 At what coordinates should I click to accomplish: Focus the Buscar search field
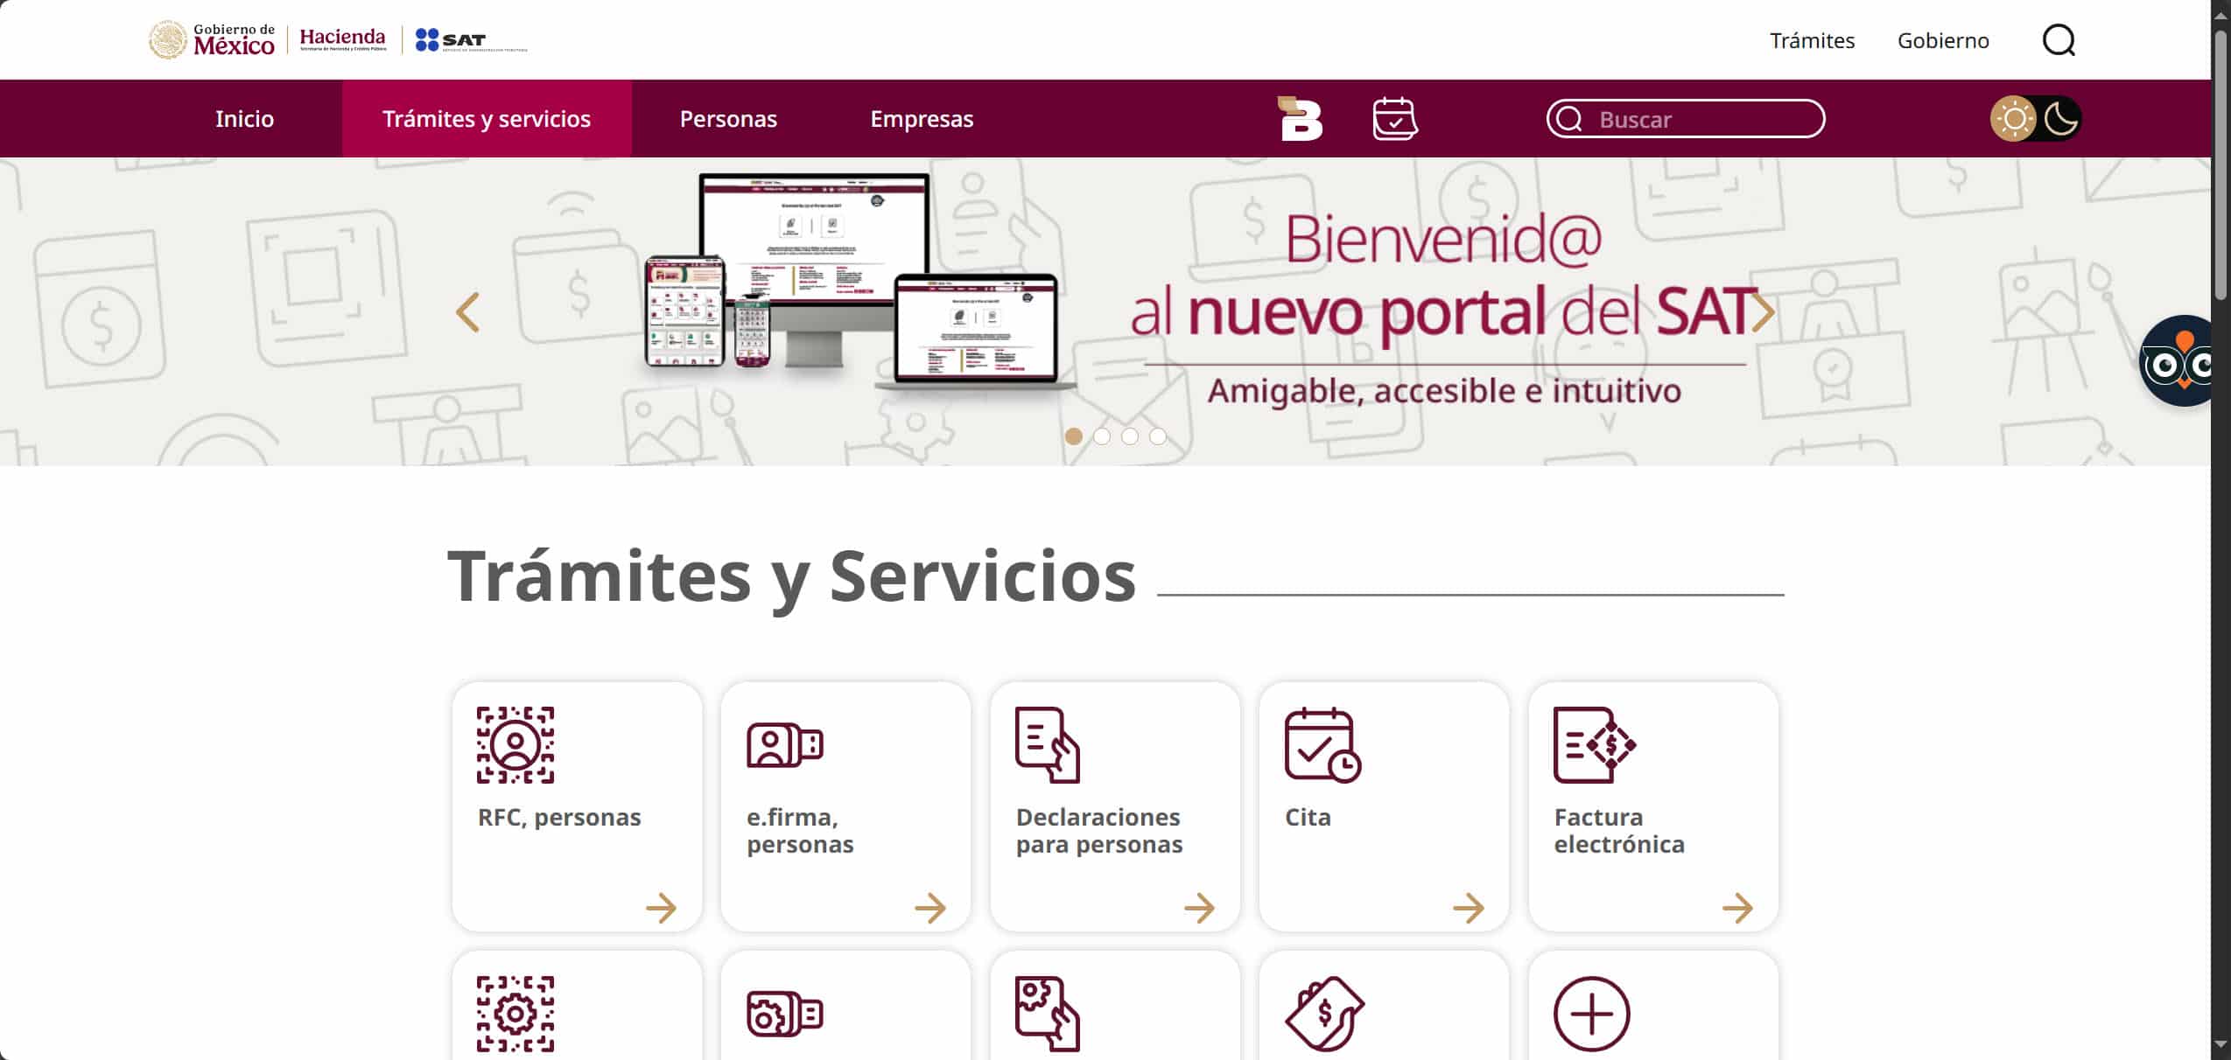1686,118
